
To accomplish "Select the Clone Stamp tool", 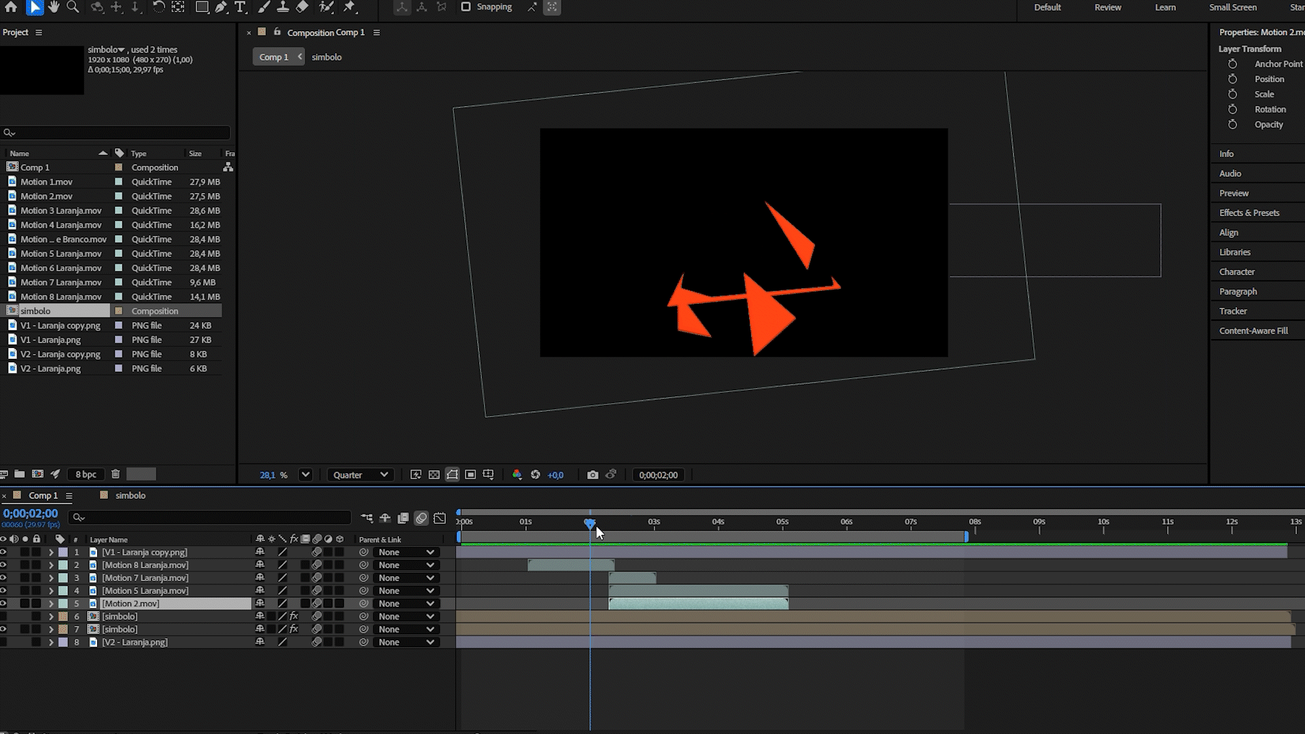I will (x=283, y=7).
